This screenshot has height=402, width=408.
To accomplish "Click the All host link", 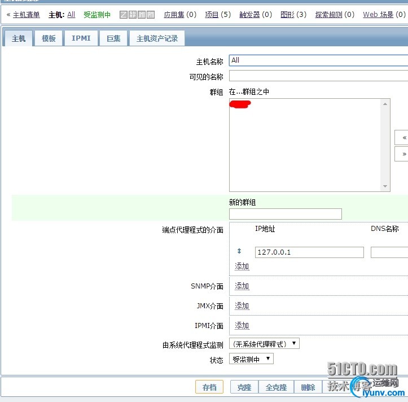I will point(71,15).
